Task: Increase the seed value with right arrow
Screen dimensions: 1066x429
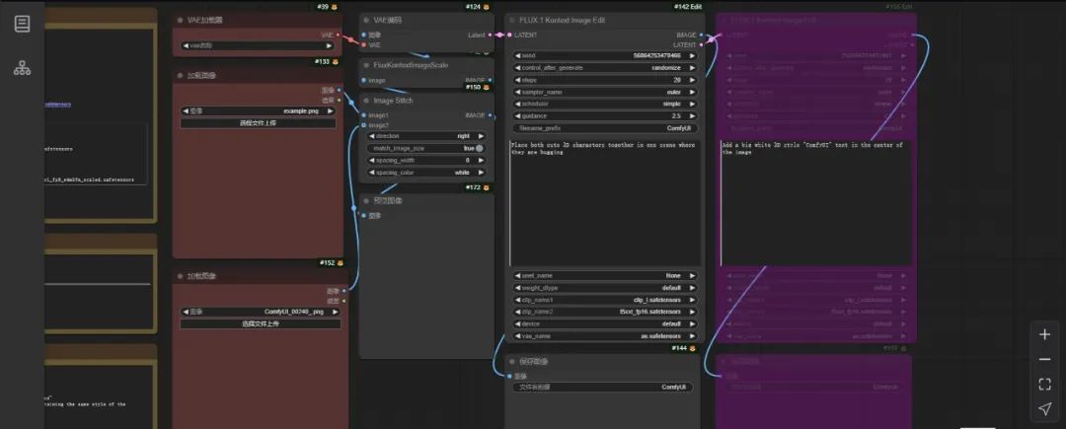Action: [x=693, y=55]
